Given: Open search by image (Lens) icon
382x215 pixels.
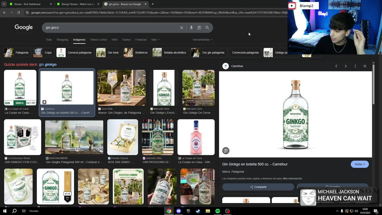Looking at the screenshot, I should [x=199, y=27].
